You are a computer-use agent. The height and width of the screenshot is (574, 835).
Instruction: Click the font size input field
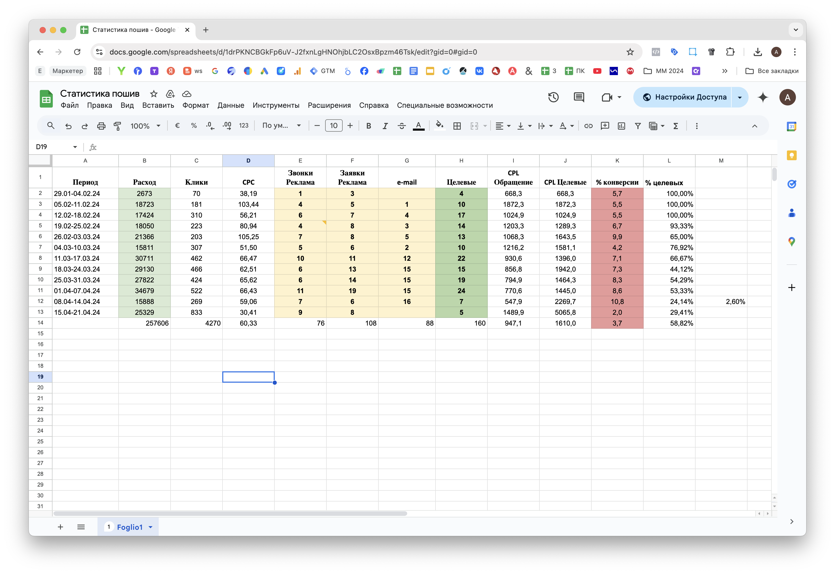[x=333, y=126]
